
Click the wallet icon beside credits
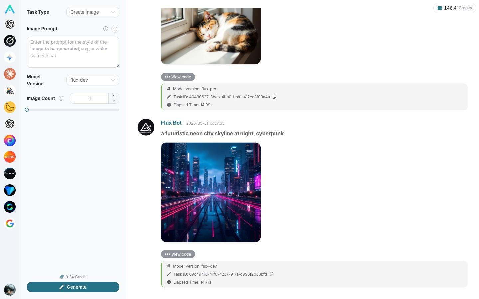440,8
